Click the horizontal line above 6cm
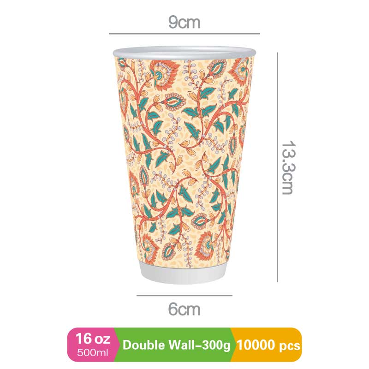The image size is (369, 369). pyautogui.click(x=184, y=295)
